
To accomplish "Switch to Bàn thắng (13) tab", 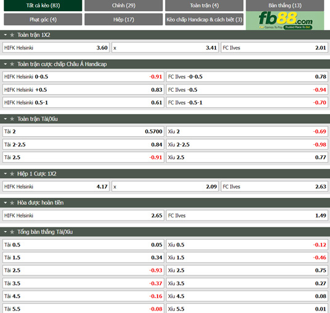I will pyautogui.click(x=285, y=6).
